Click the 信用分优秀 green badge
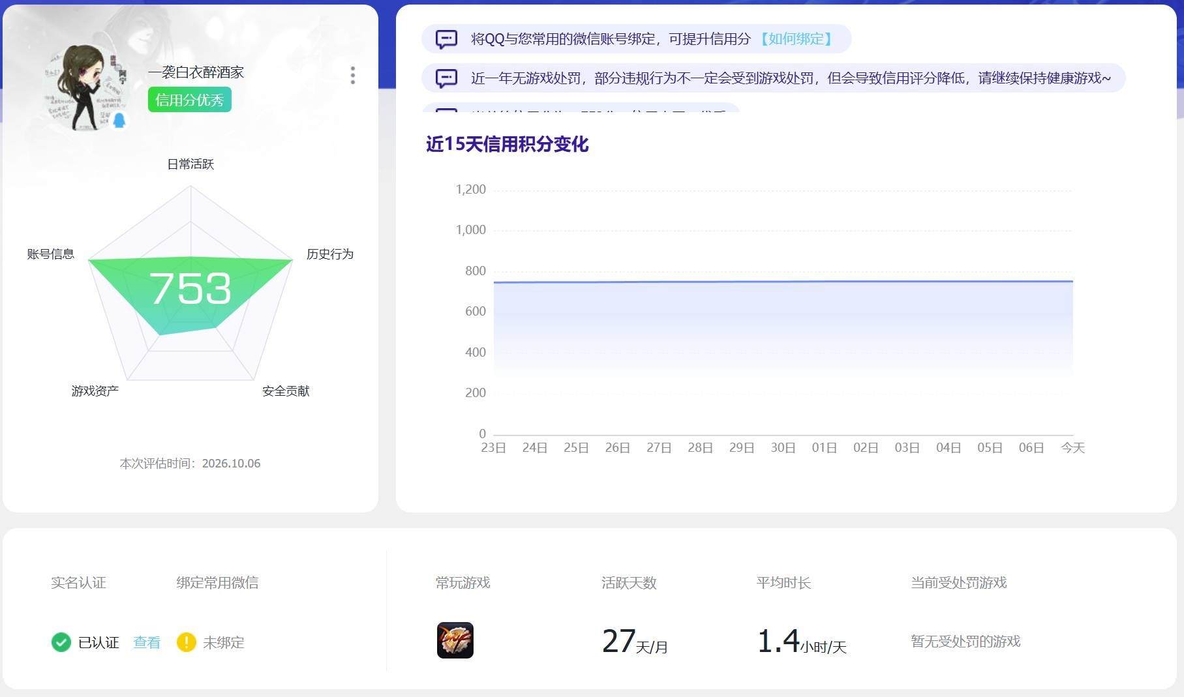This screenshot has width=1184, height=697. click(x=189, y=100)
